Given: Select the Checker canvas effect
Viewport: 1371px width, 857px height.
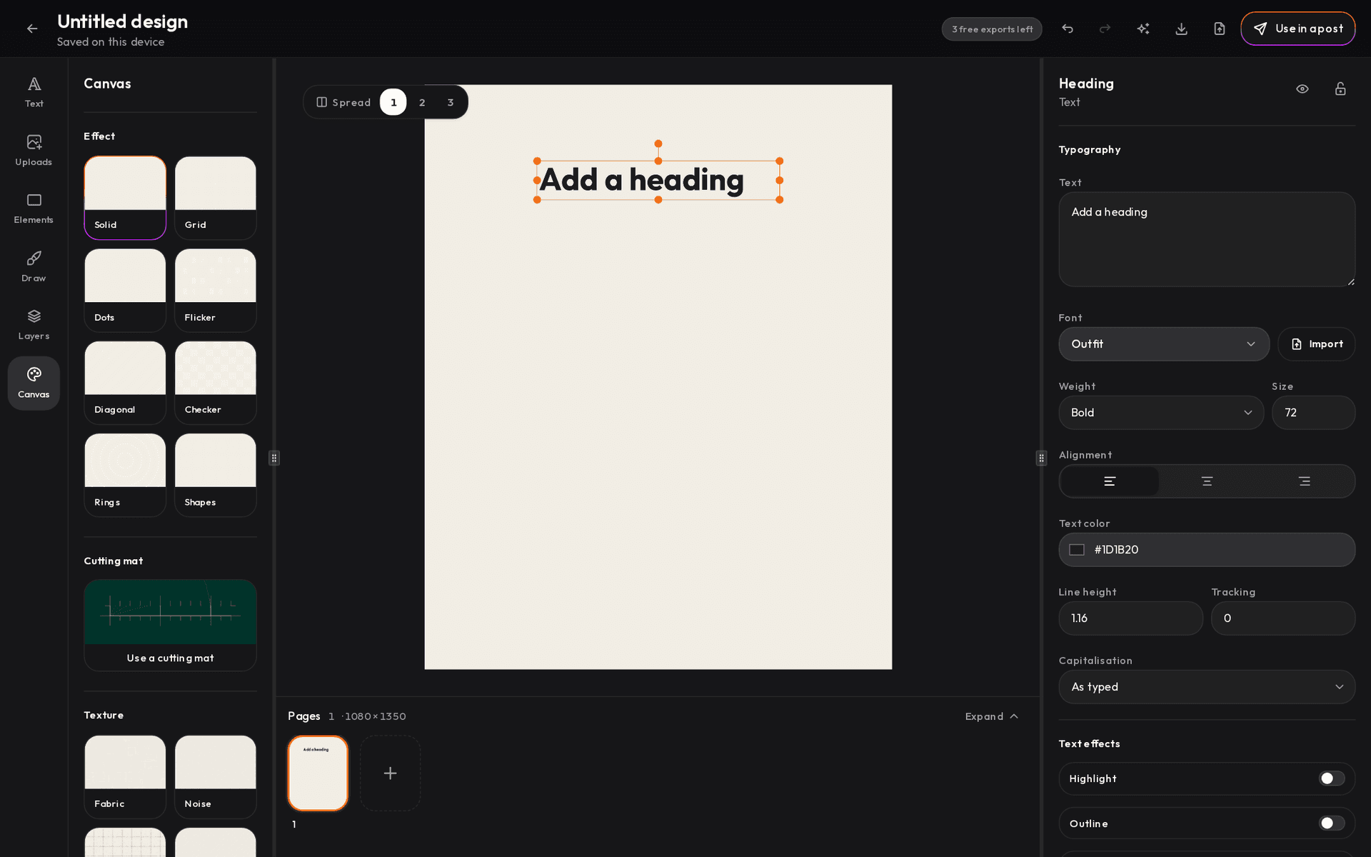Looking at the screenshot, I should [x=216, y=383].
